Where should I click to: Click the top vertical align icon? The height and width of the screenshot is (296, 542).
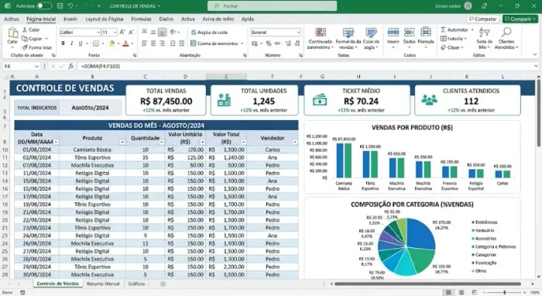(144, 33)
